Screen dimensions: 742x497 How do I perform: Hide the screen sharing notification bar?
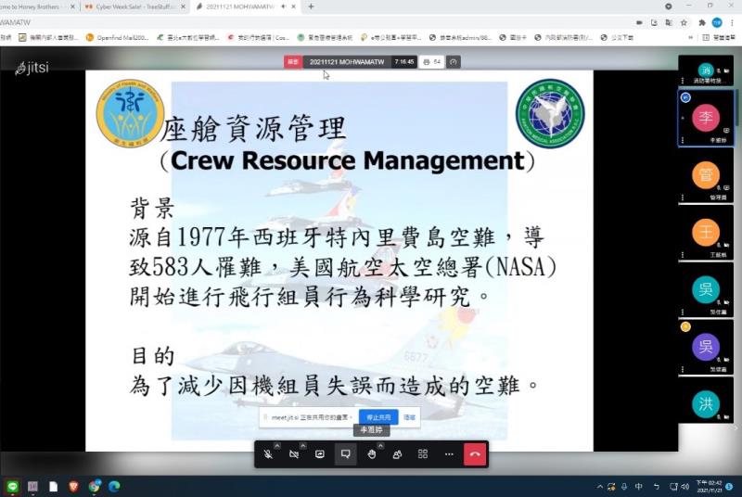(409, 417)
